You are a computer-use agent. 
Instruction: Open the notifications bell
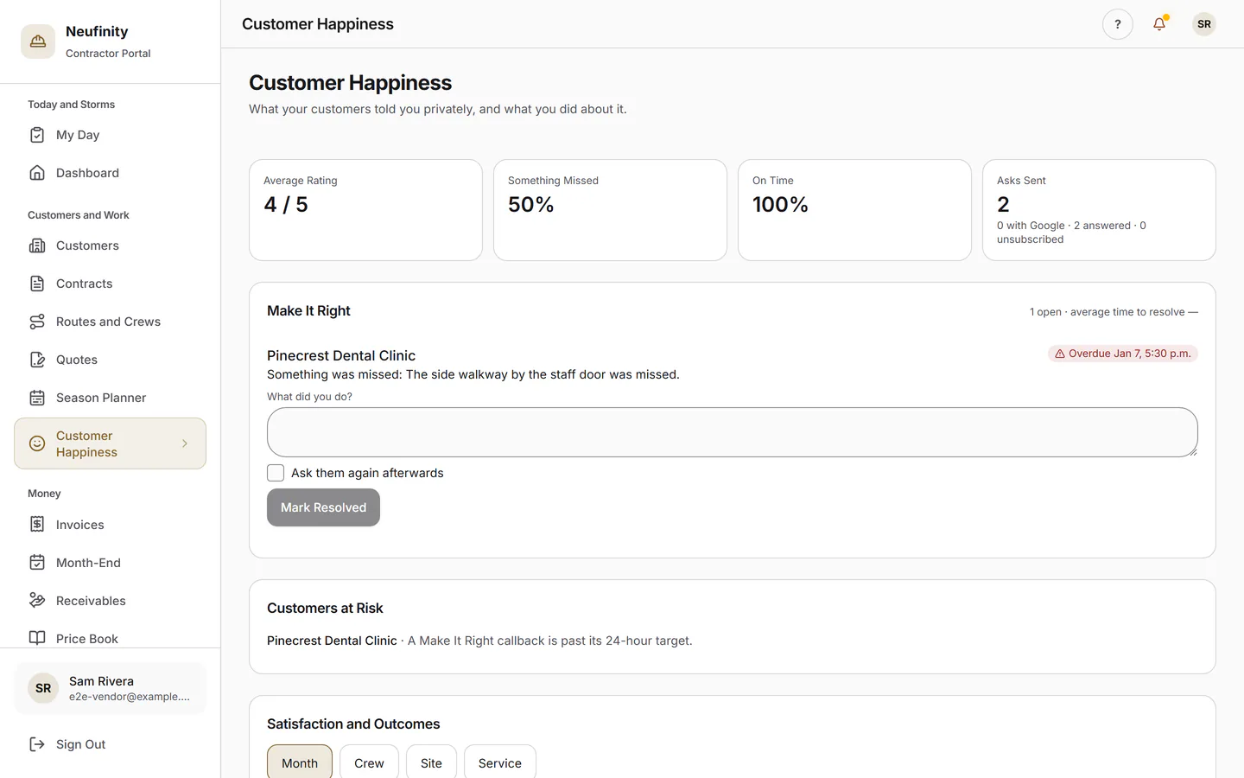(x=1159, y=24)
